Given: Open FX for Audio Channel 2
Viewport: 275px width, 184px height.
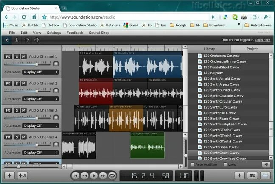Looking at the screenshot, I should [8, 84].
